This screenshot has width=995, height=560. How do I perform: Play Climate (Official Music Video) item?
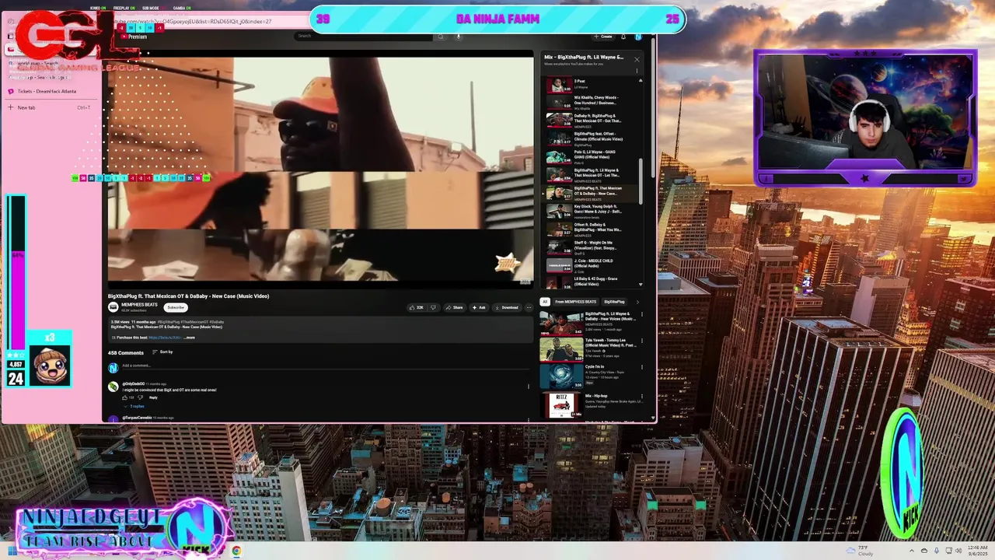(592, 138)
